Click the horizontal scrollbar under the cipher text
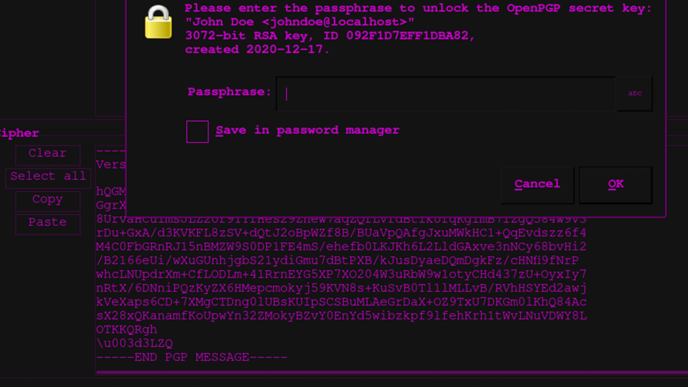Viewport: 688px width, 387px height. coord(387,373)
